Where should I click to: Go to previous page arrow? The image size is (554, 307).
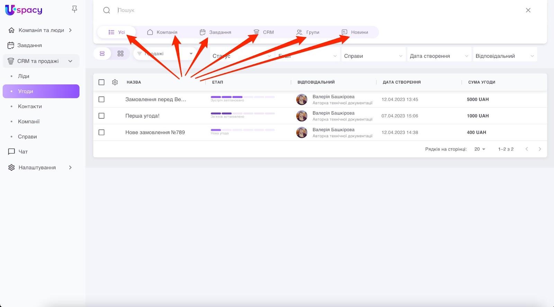(x=527, y=149)
